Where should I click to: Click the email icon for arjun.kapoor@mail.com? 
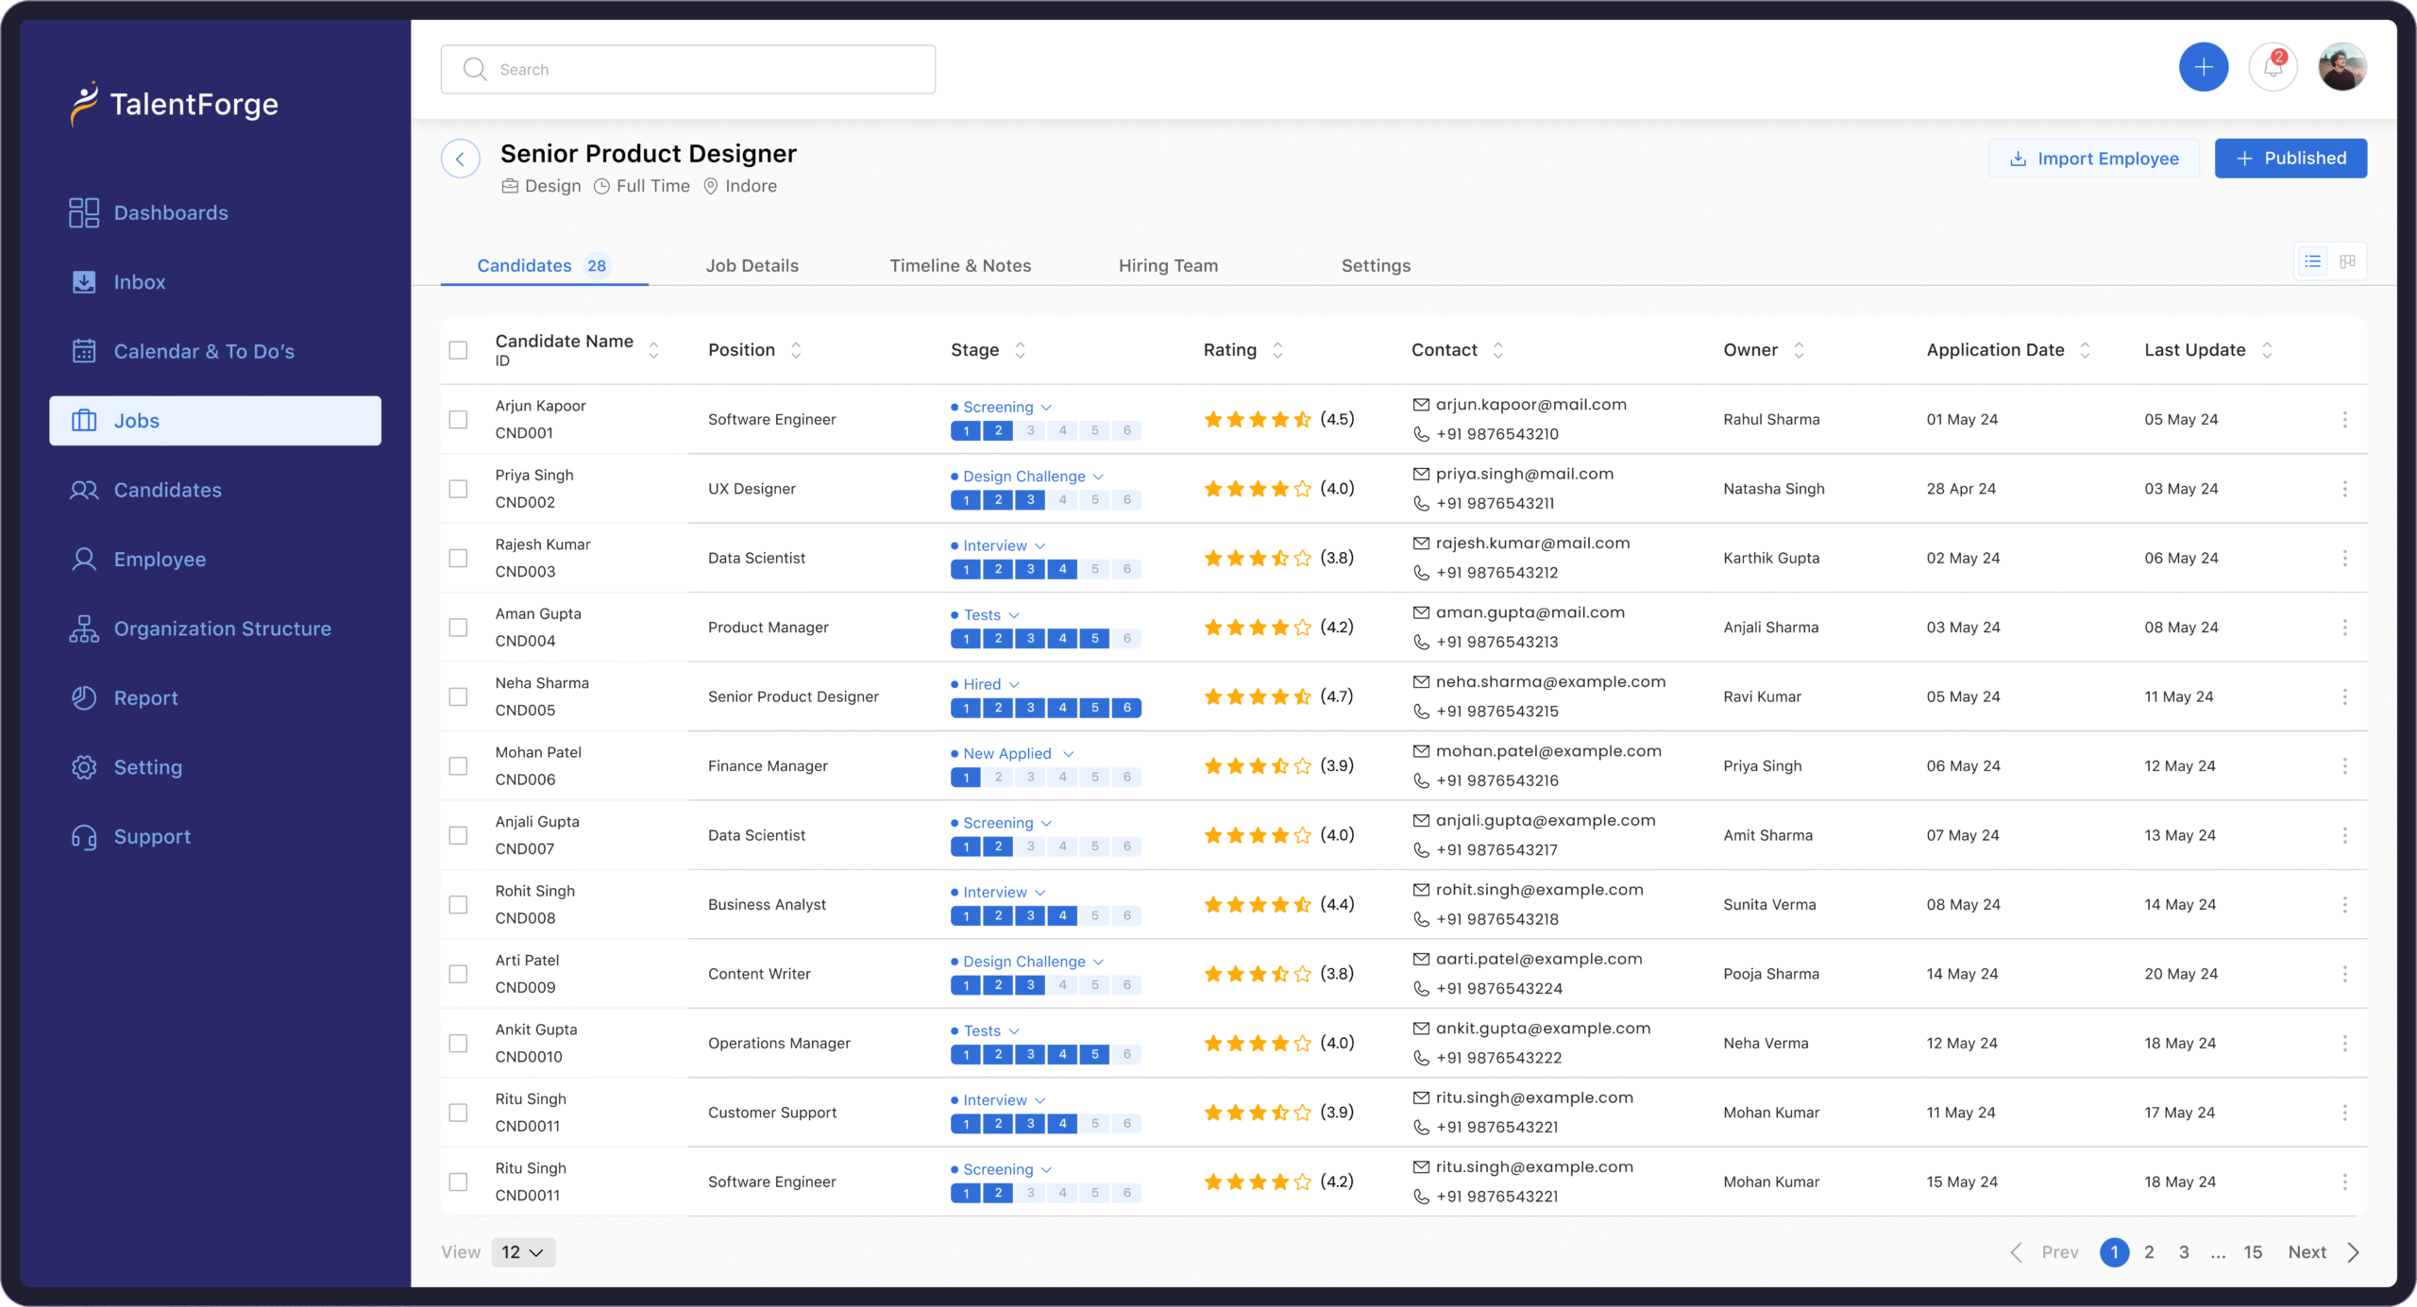coord(1421,405)
